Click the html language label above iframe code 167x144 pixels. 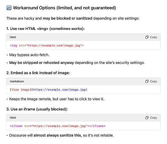pos(13,118)
